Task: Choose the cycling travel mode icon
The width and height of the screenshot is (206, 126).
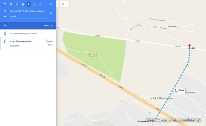Action: (x=34, y=4)
